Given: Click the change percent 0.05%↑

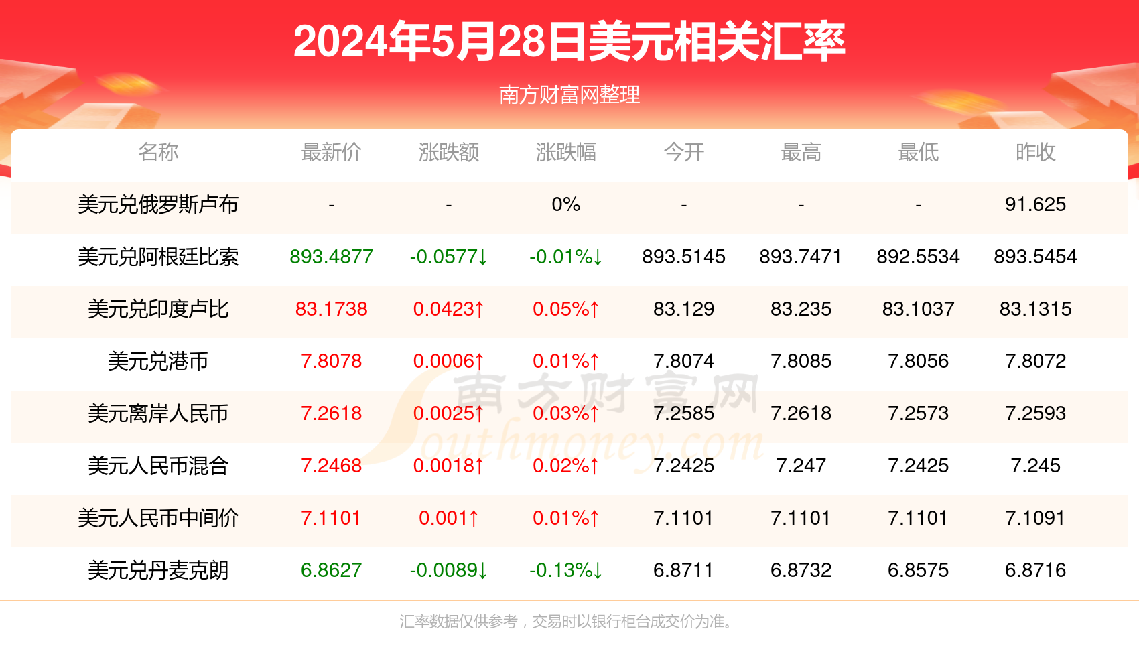Looking at the screenshot, I should point(566,309).
